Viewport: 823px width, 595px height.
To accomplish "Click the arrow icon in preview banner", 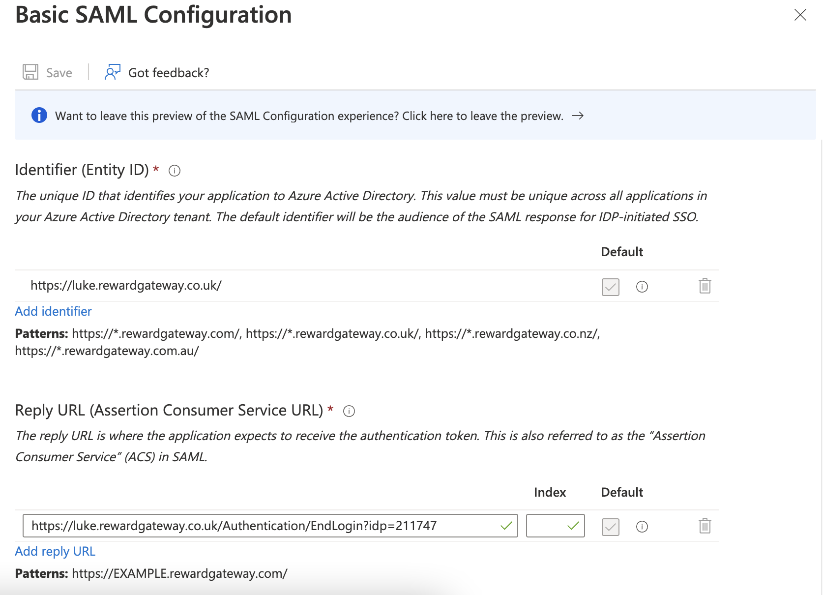I will (x=578, y=116).
